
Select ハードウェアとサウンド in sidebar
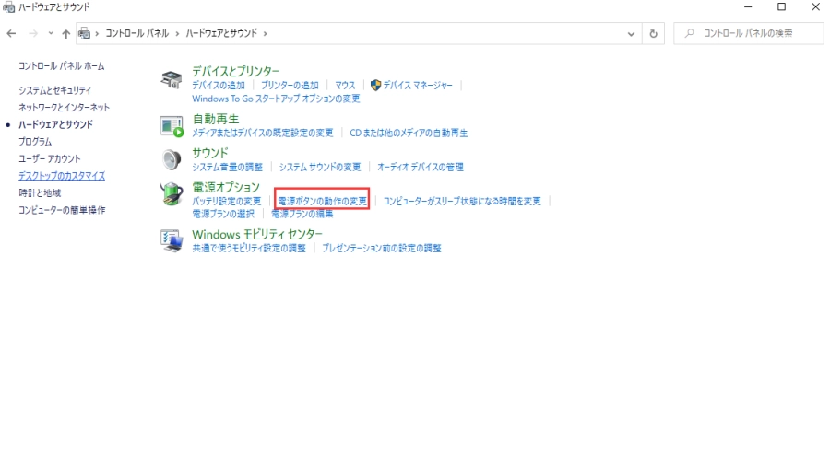55,124
